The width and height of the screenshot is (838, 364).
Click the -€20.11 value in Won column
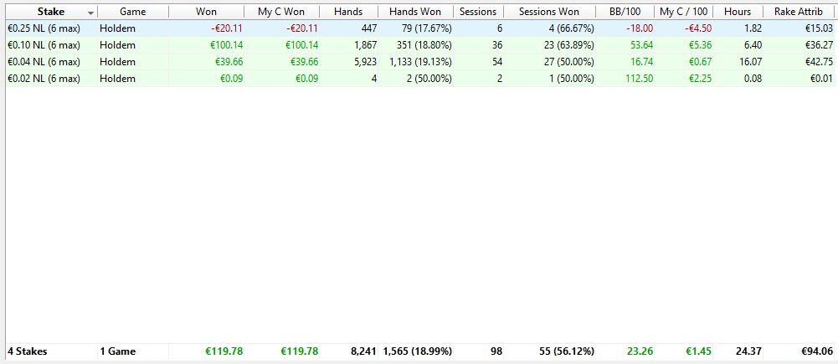pos(225,28)
